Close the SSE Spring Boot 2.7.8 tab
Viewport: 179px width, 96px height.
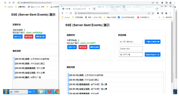pyautogui.click(x=89, y=9)
